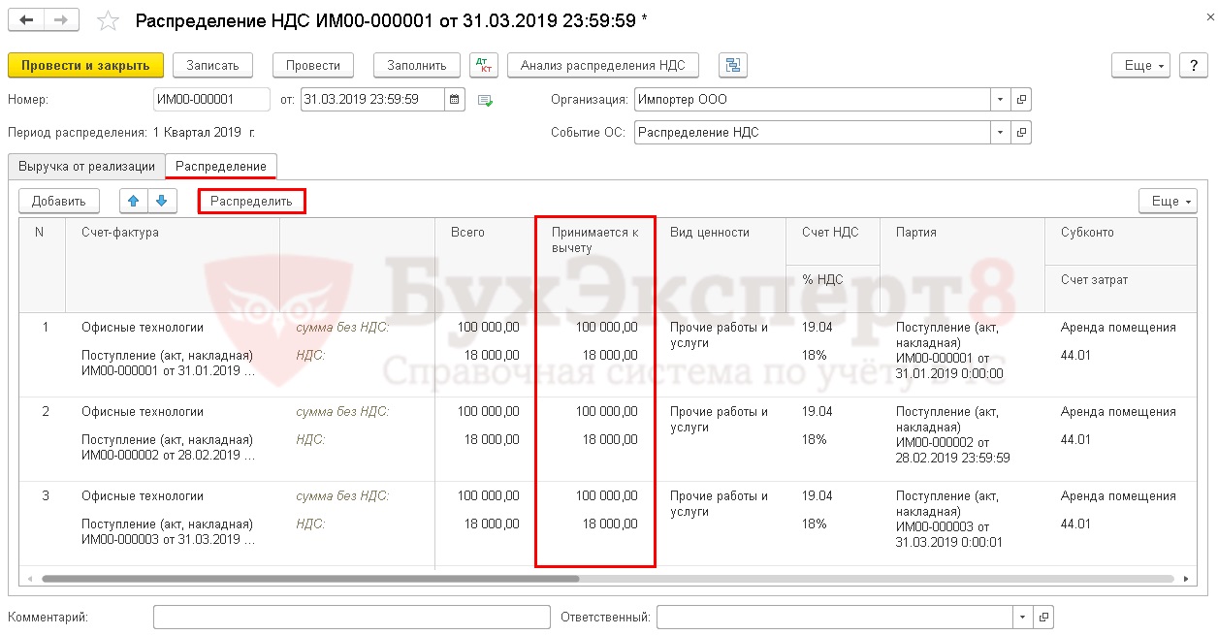The width and height of the screenshot is (1218, 635).
Task: Select the Распределение tab
Action: click(x=221, y=166)
